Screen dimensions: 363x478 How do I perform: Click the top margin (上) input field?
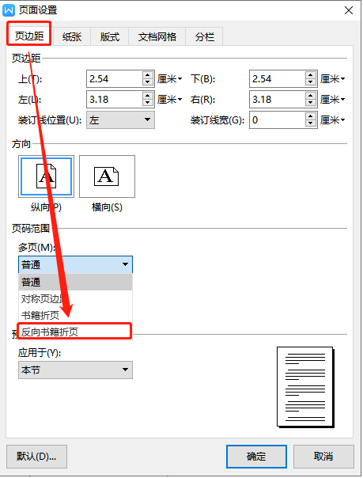click(115, 79)
